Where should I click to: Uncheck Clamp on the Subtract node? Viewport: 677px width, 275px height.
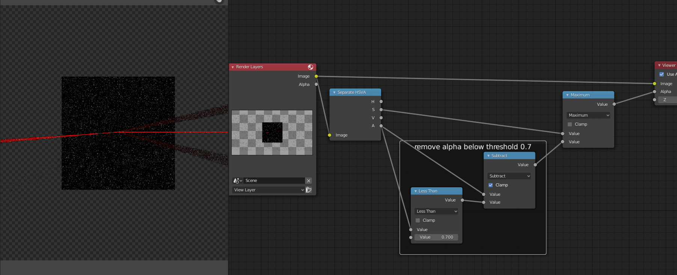click(x=491, y=185)
